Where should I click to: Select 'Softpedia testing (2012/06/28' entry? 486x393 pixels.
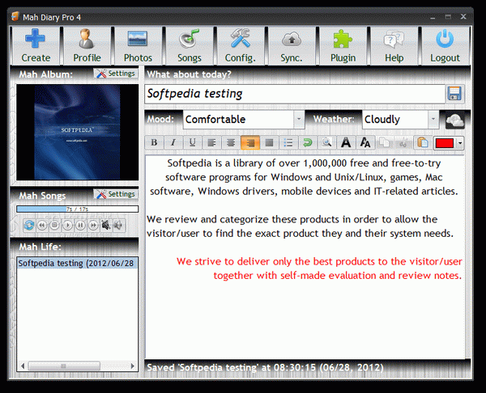click(77, 264)
